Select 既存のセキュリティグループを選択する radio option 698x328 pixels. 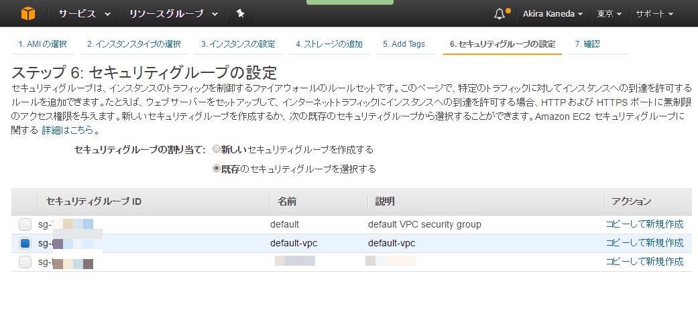(217, 169)
